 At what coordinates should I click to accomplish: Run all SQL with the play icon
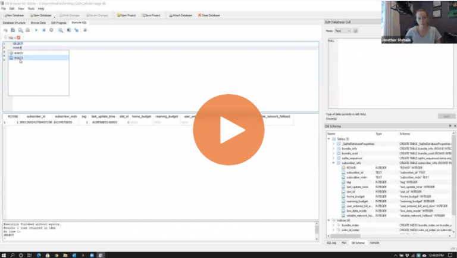[36, 30]
